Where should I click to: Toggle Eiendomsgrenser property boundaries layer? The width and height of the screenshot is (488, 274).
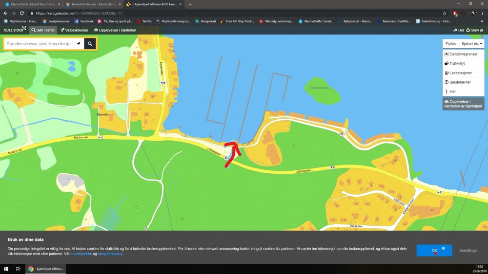click(x=464, y=54)
